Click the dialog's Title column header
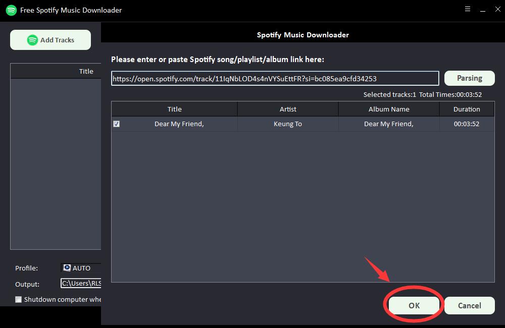The image size is (505, 328). [174, 109]
